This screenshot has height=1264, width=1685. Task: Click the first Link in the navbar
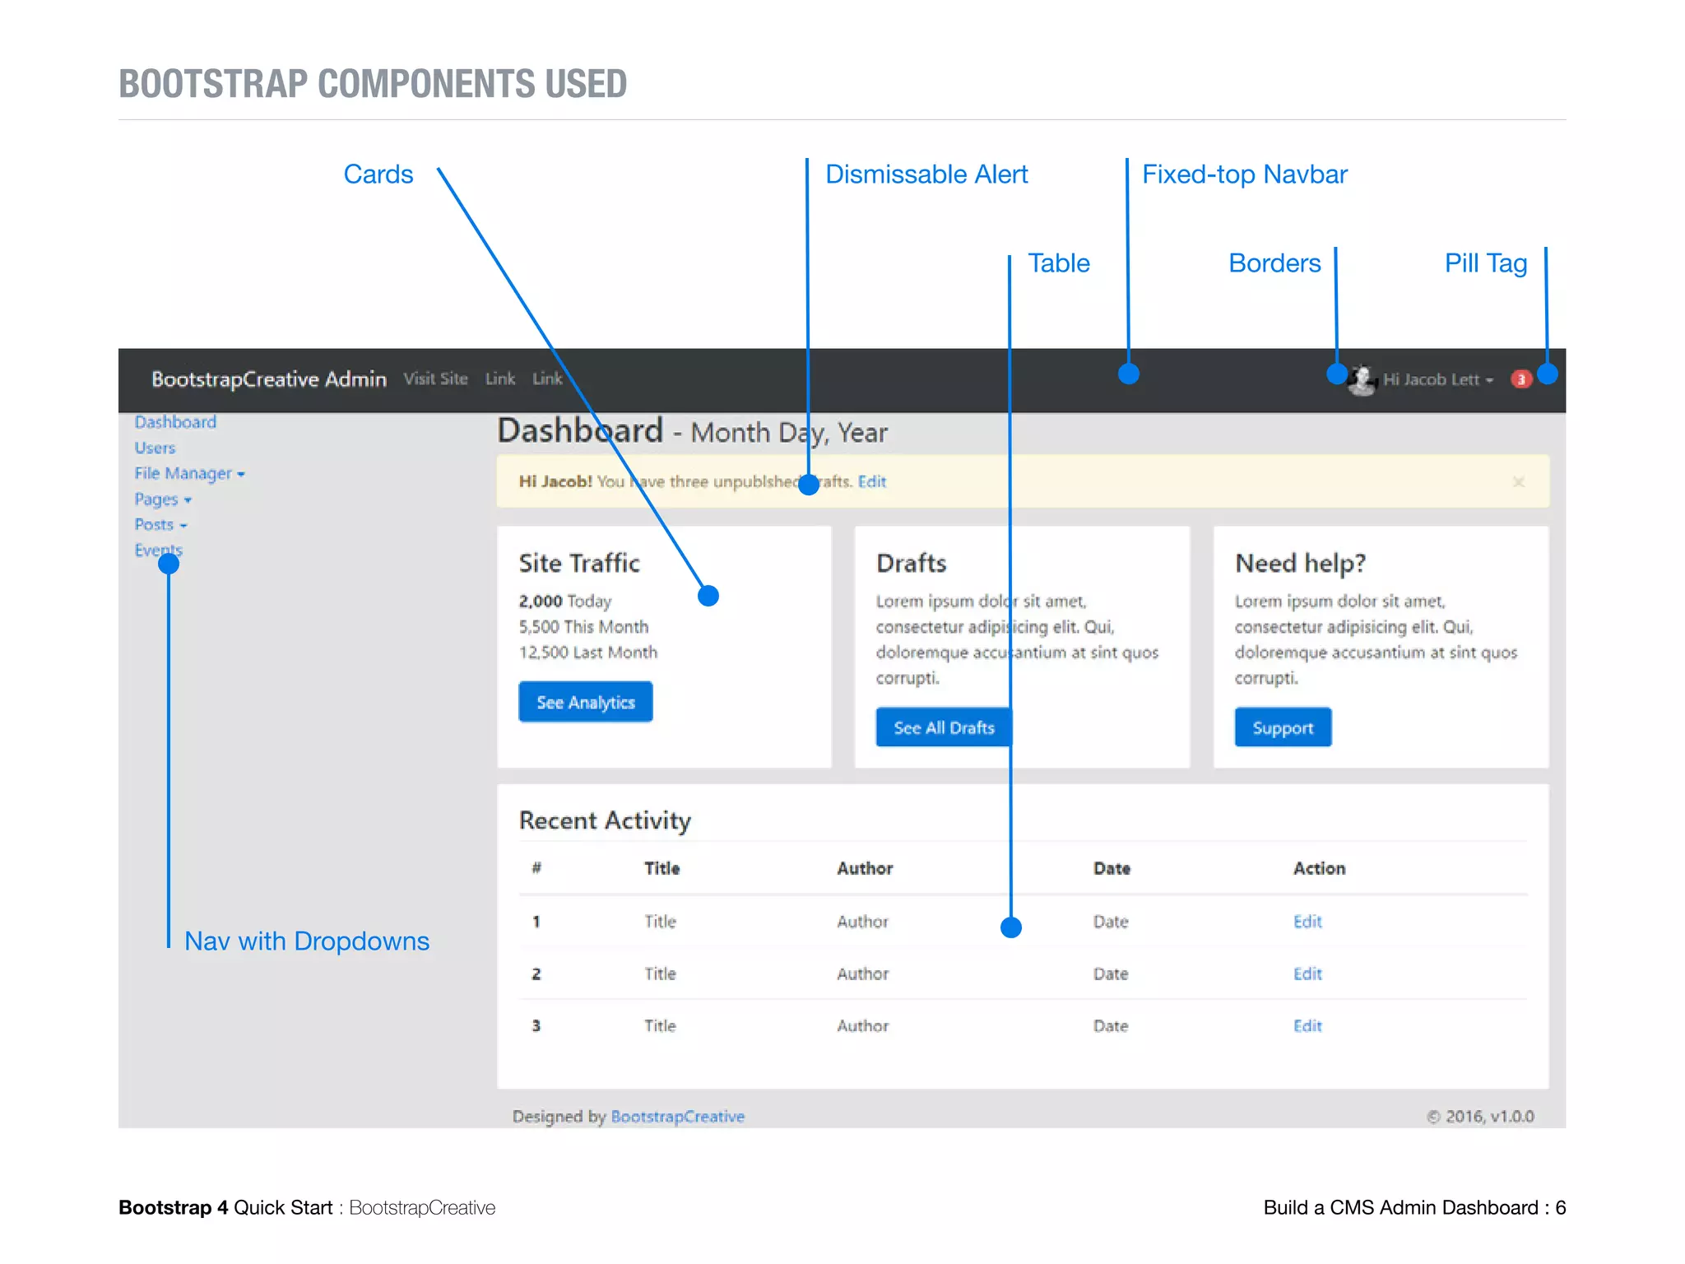pos(499,379)
